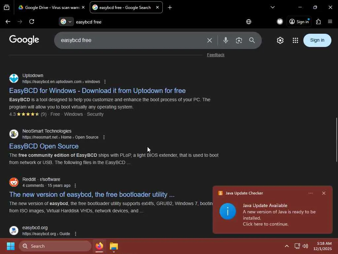Image resolution: width=338 pixels, height=254 pixels.
Task: Open the Google apps grid
Action: coord(295,40)
